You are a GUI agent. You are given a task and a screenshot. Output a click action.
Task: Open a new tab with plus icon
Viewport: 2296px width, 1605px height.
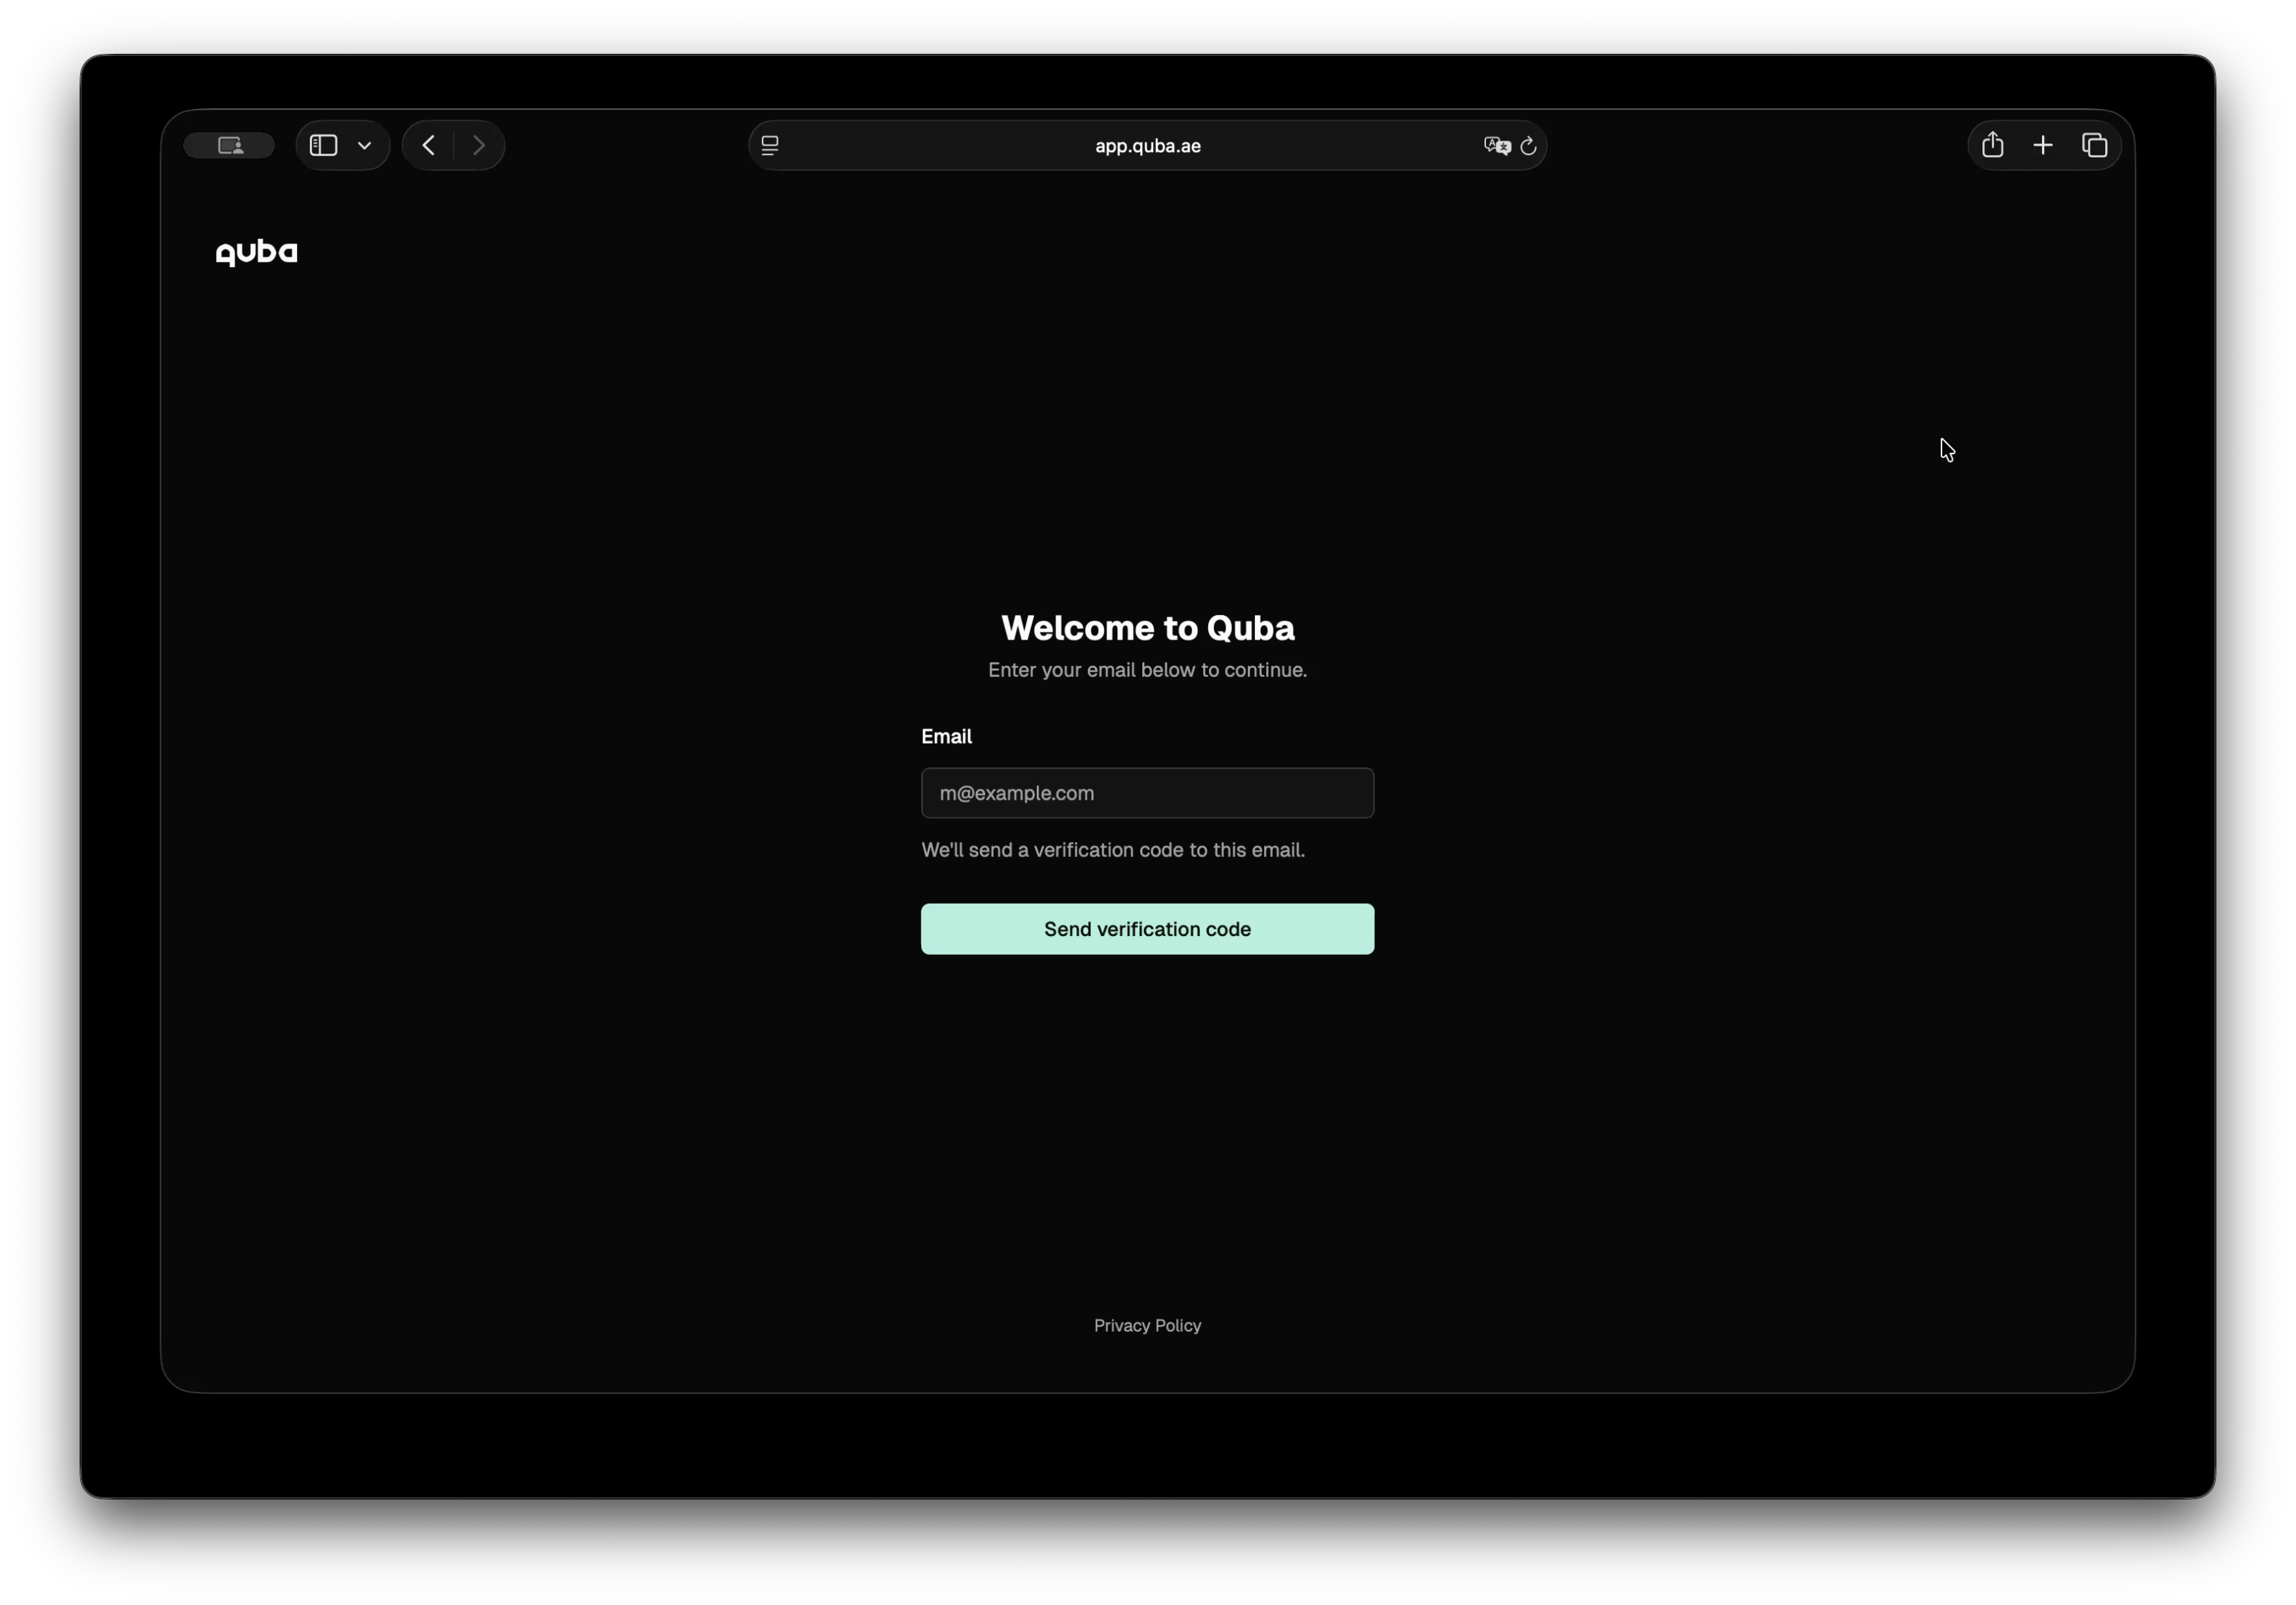[x=2043, y=145]
